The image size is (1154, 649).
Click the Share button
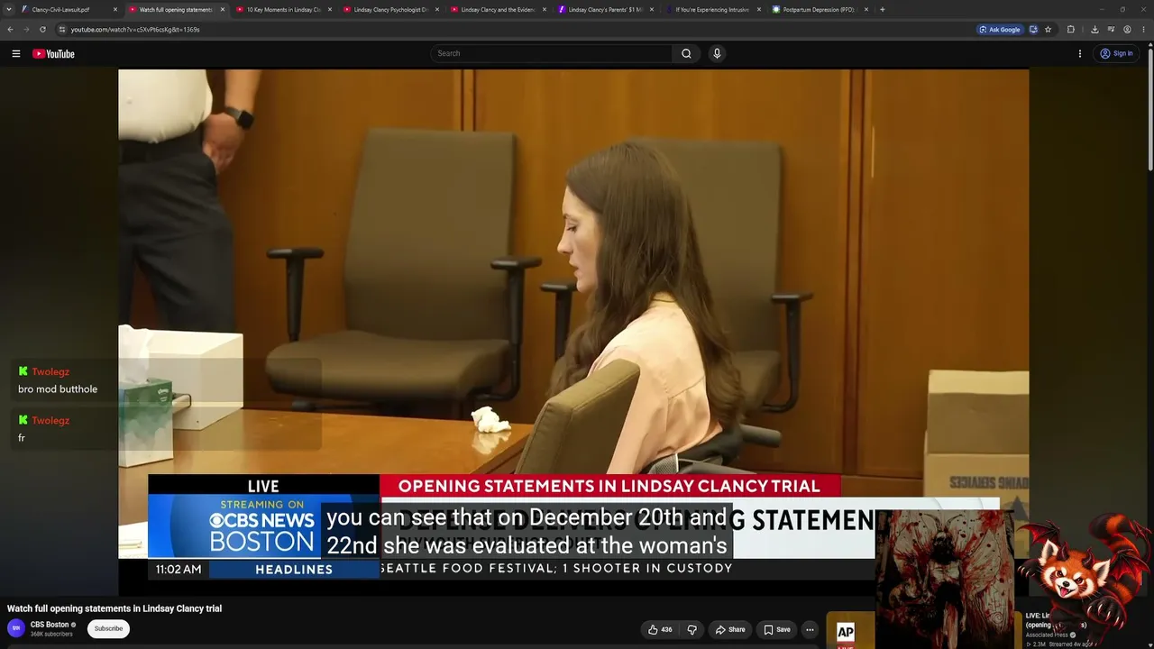730,629
